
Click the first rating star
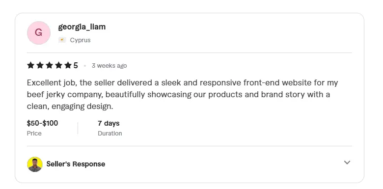click(x=30, y=65)
